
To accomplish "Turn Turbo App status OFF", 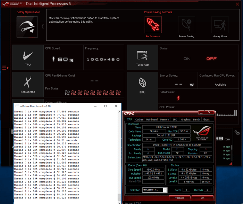I will (x=211, y=58).
